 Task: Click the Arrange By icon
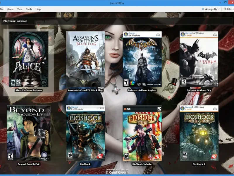click(203, 9)
